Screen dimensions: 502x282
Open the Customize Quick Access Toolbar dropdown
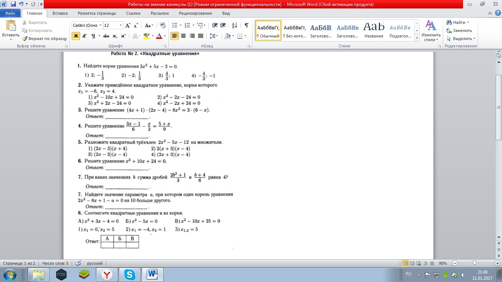[41, 4]
